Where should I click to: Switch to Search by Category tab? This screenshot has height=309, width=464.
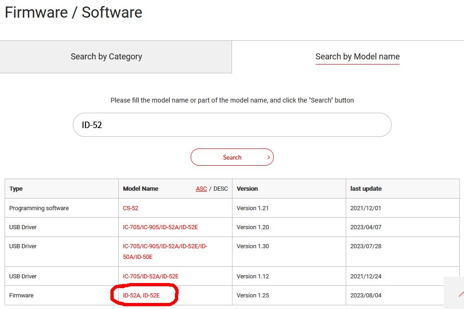pos(116,57)
